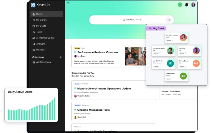The image size is (211, 133).
Task: Click the AI Training Center icon
Action: point(34,38)
